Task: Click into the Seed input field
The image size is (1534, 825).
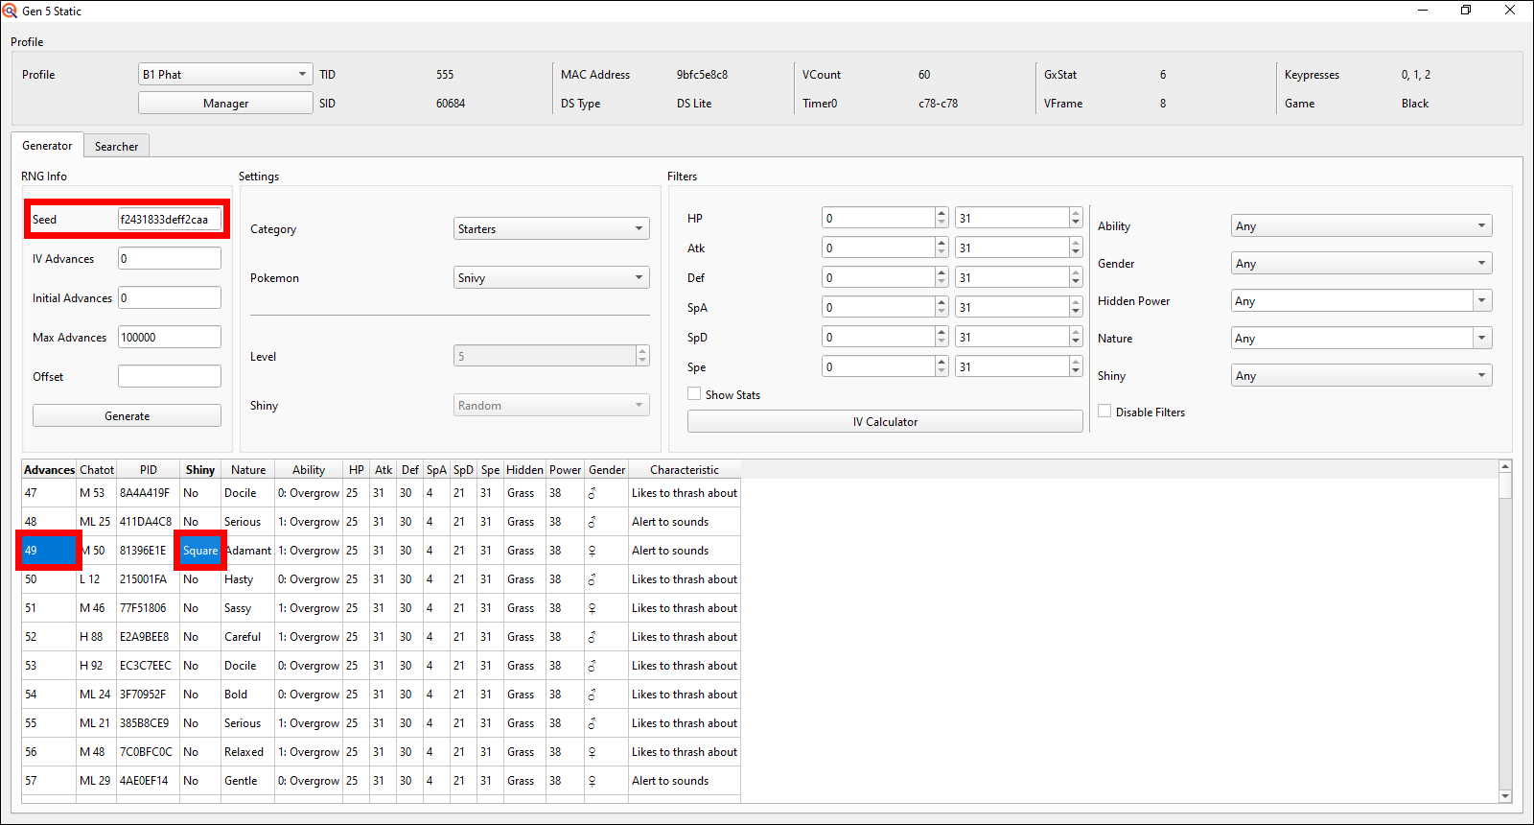Action: [x=169, y=219]
